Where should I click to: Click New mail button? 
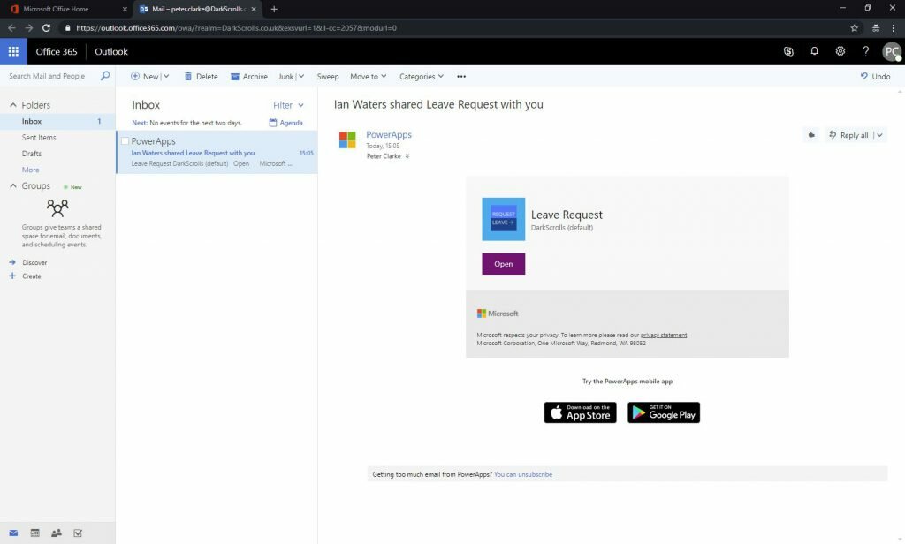144,76
